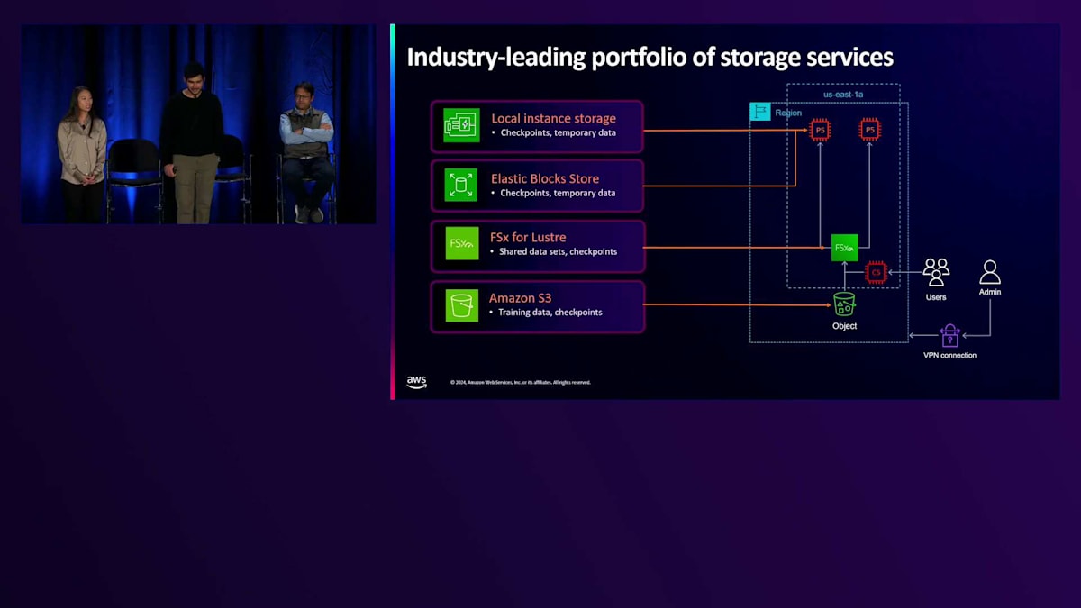
Task: Click the Amazon Web Services copyright notice
Action: coord(521,382)
